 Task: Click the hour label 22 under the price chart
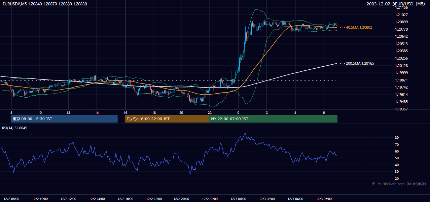(210, 112)
